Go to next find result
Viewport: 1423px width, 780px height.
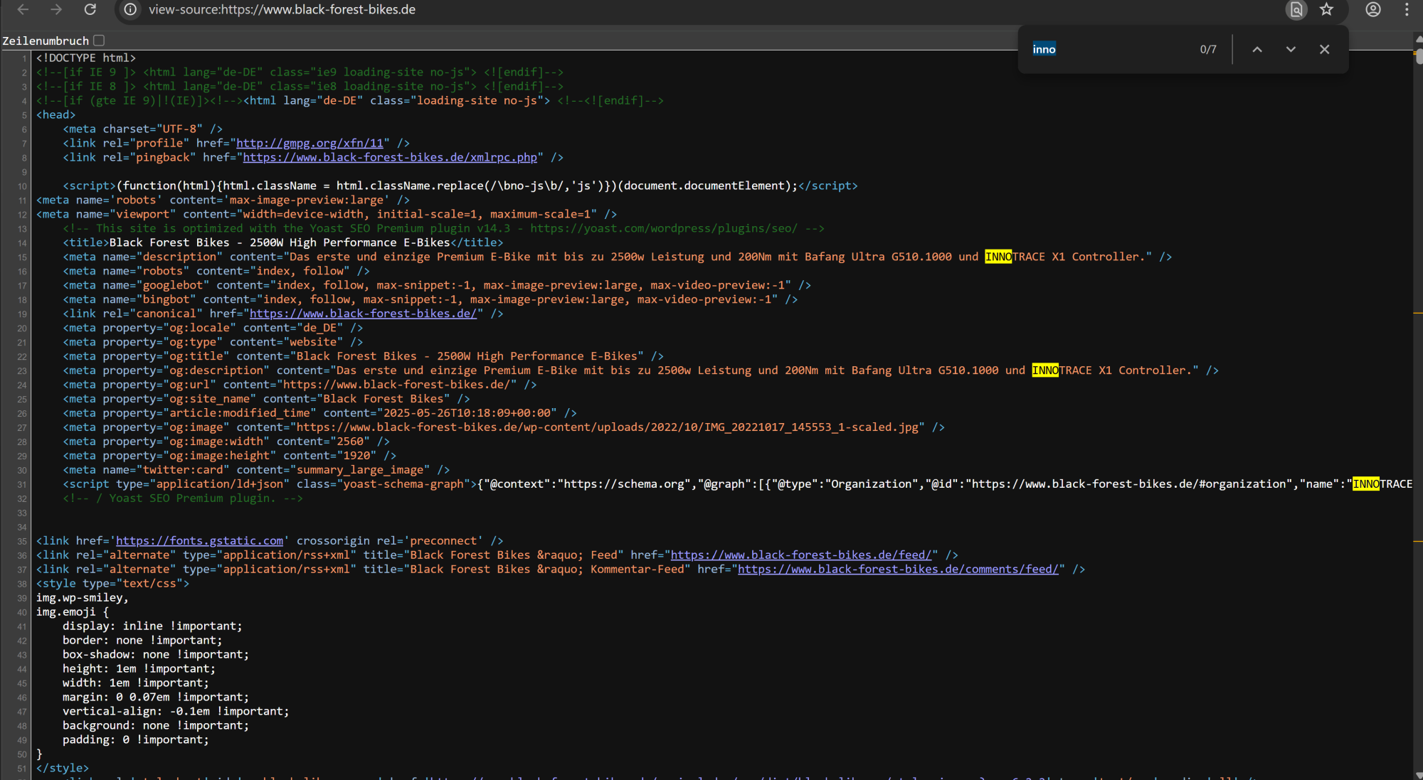point(1291,49)
